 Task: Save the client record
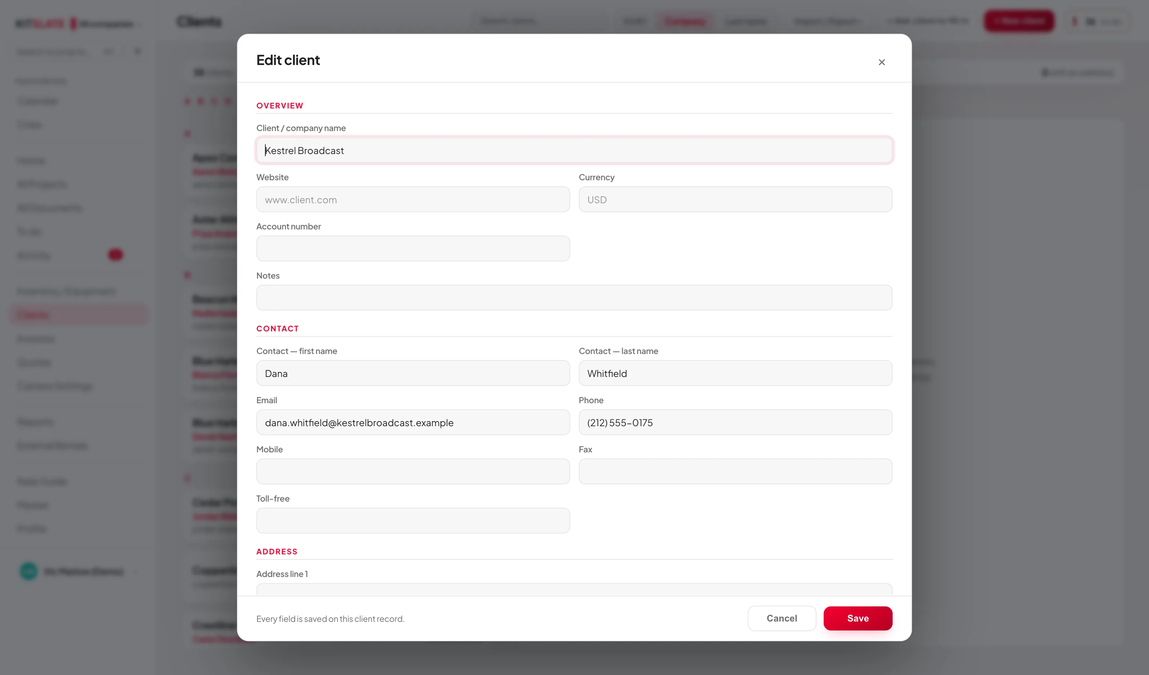(858, 618)
